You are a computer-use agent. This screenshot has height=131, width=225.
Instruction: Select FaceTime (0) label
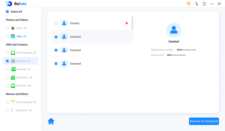point(23,86)
